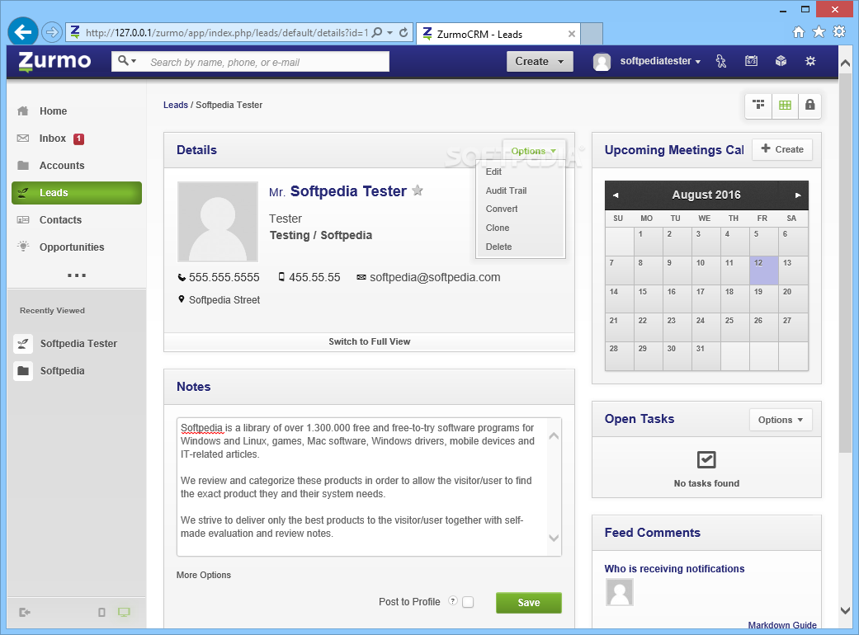Go to next month in calendar
Screen dimensions: 859x635
pos(798,195)
